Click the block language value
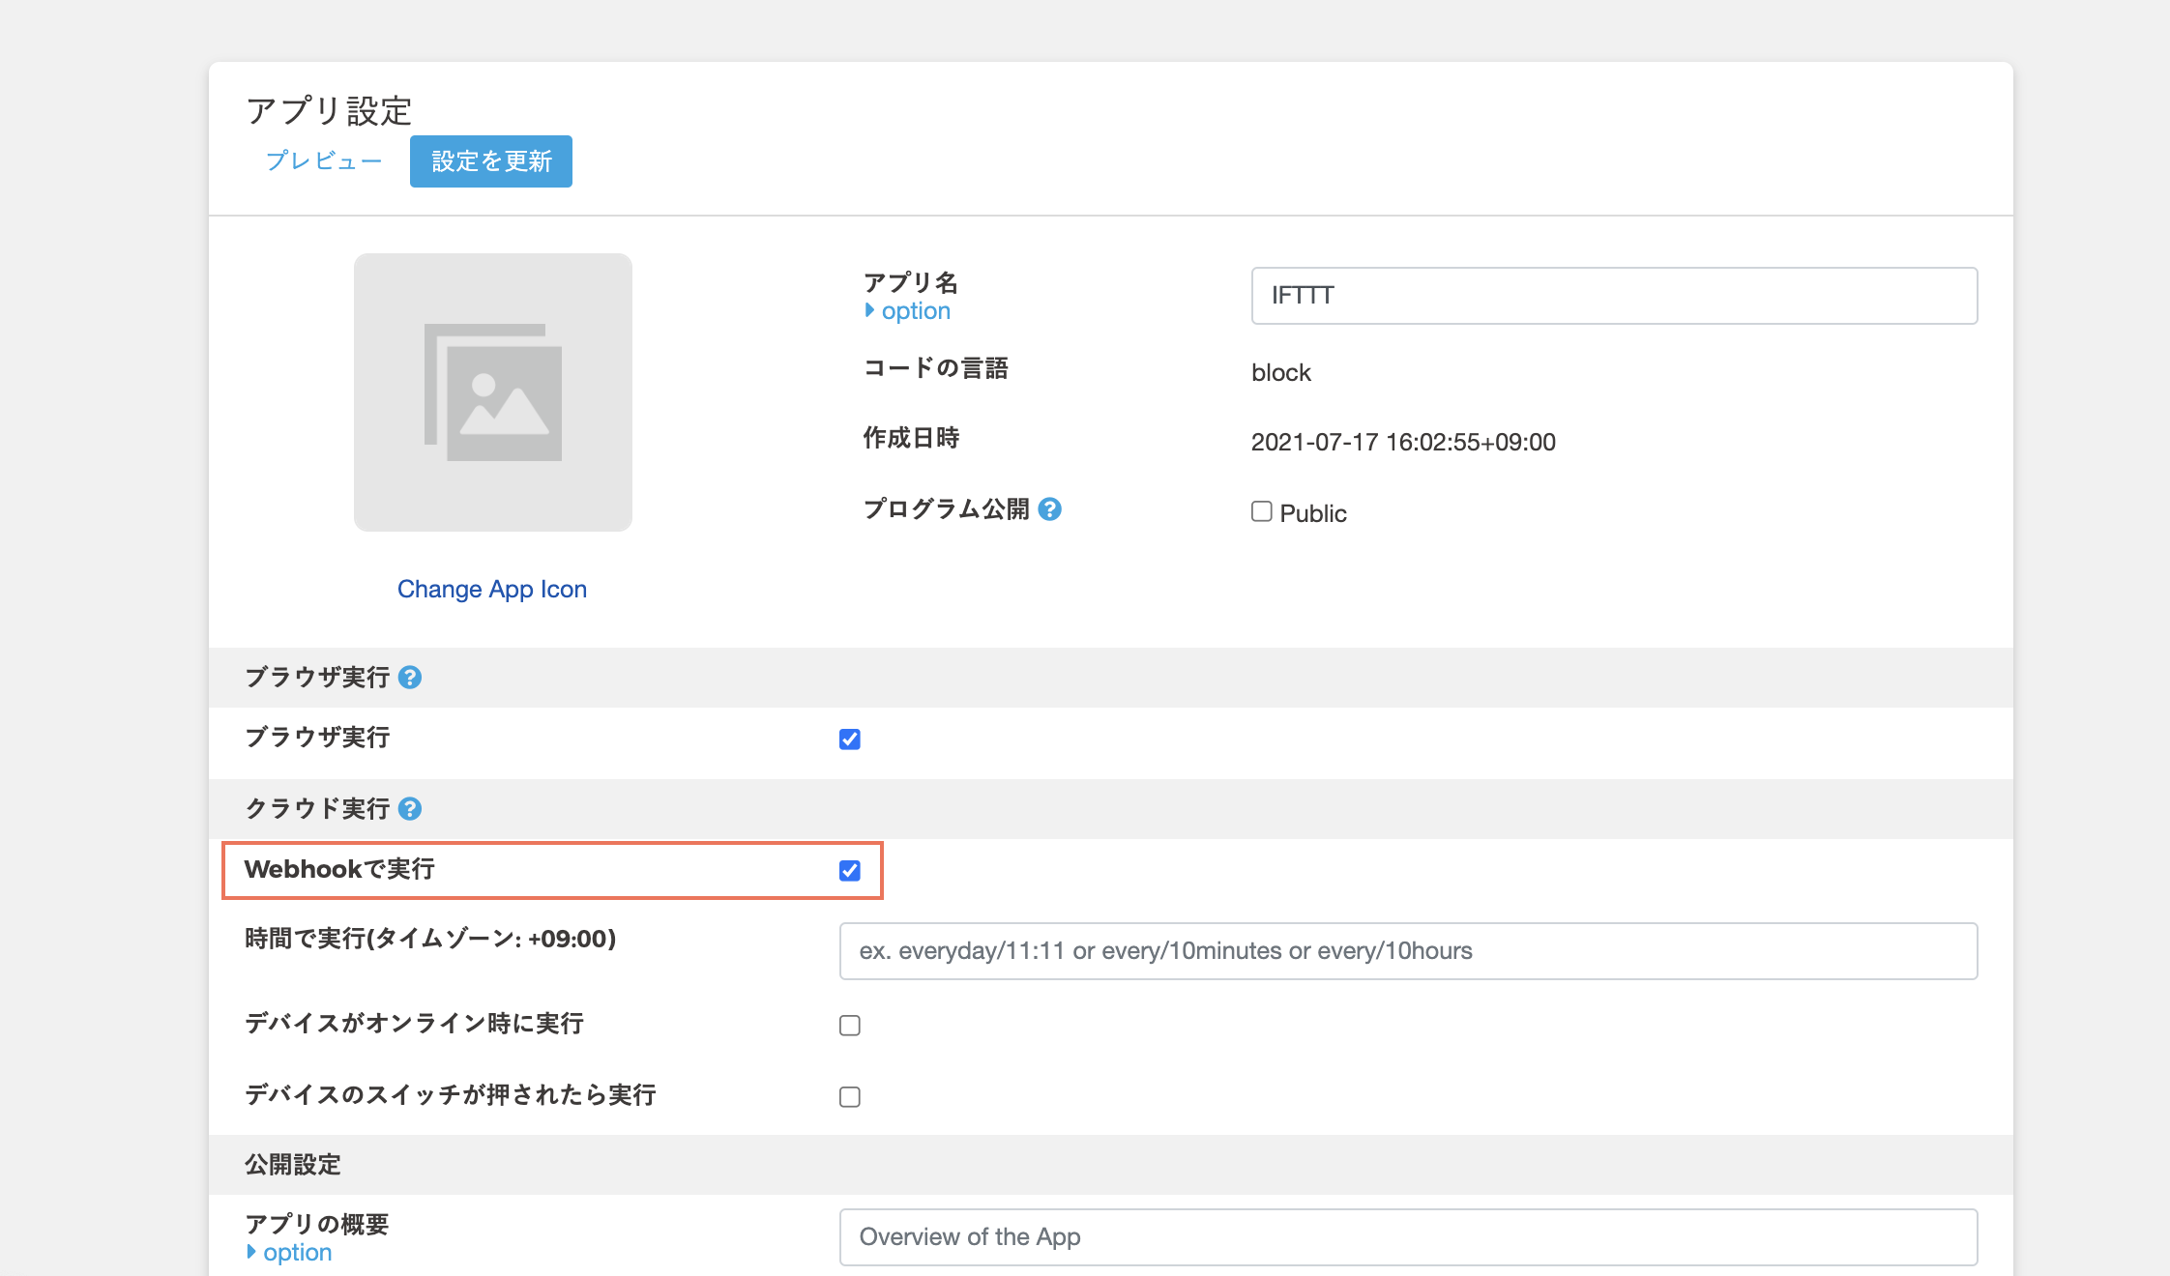The width and height of the screenshot is (2170, 1276). point(1280,371)
